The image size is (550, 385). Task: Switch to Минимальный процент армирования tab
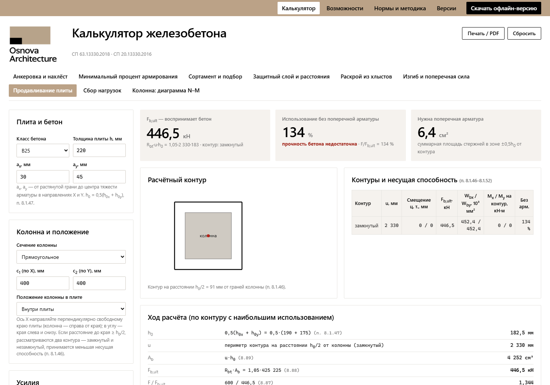pos(128,77)
